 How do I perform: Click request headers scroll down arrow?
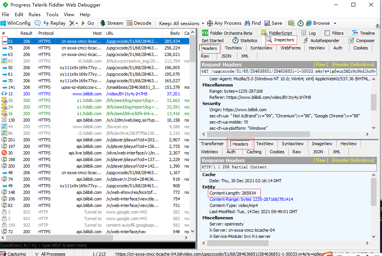click(x=374, y=128)
